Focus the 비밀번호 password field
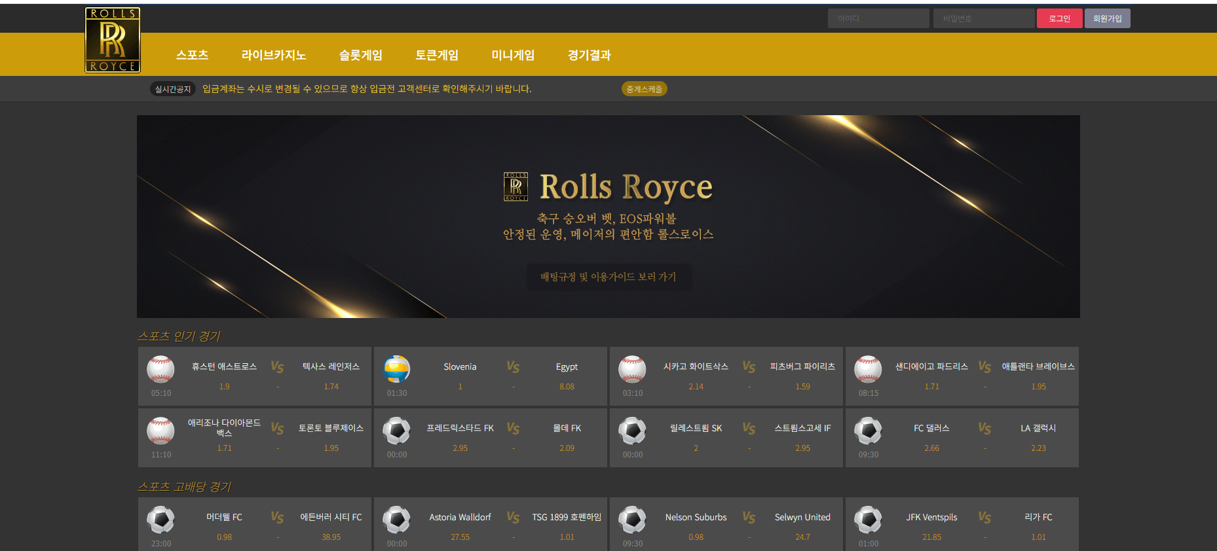Screen dimensions: 1217x551 (984, 18)
